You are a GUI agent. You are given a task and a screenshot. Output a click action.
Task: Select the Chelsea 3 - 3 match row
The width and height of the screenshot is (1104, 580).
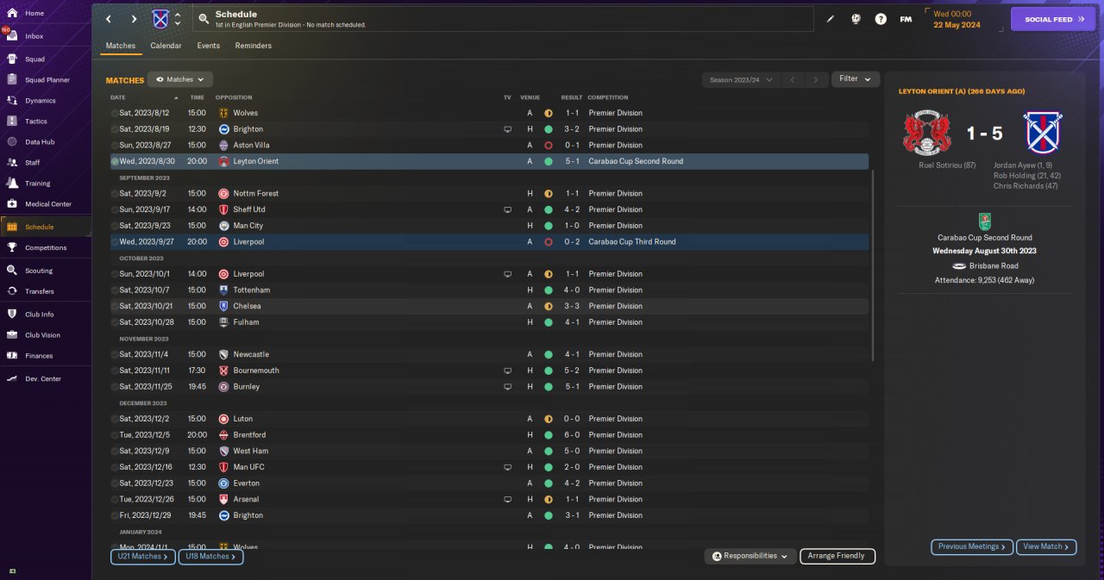pos(489,306)
